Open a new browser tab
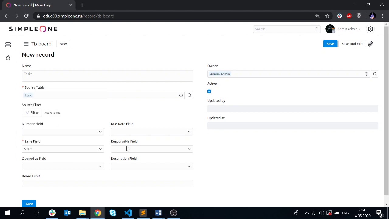389x219 pixels. [x=82, y=5]
